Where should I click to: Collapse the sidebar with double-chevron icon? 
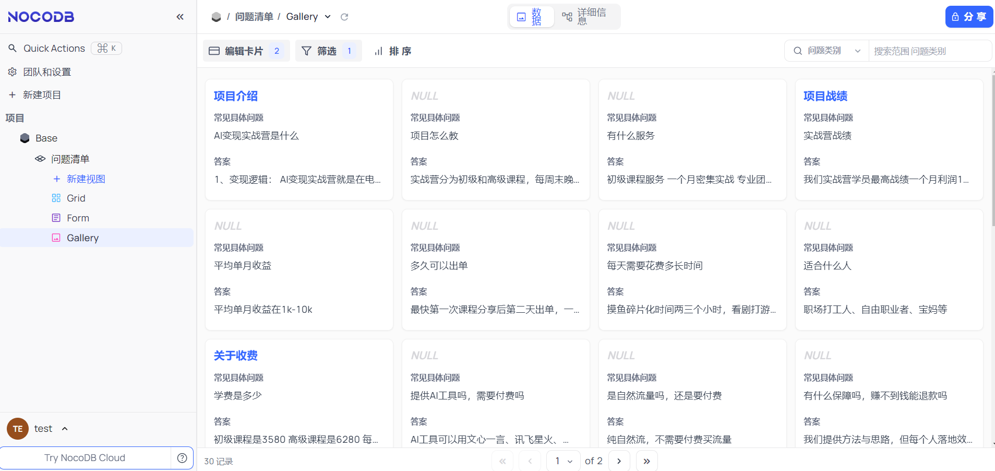[x=180, y=17]
